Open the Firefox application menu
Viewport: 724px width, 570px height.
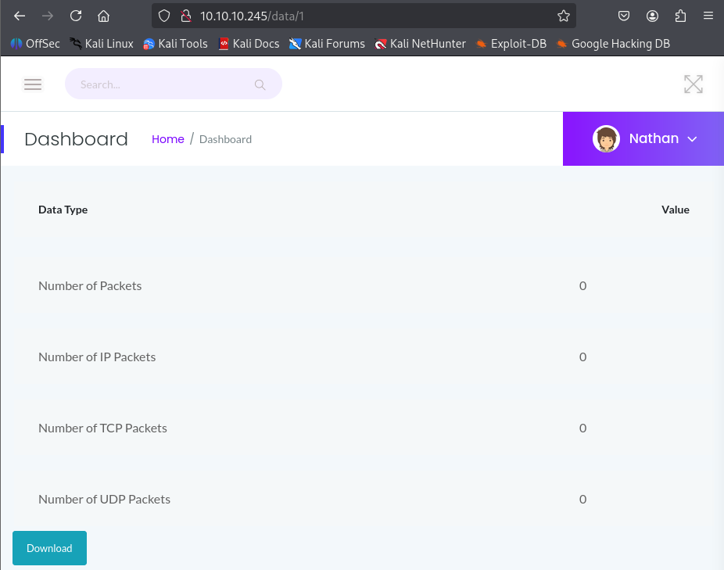[708, 16]
